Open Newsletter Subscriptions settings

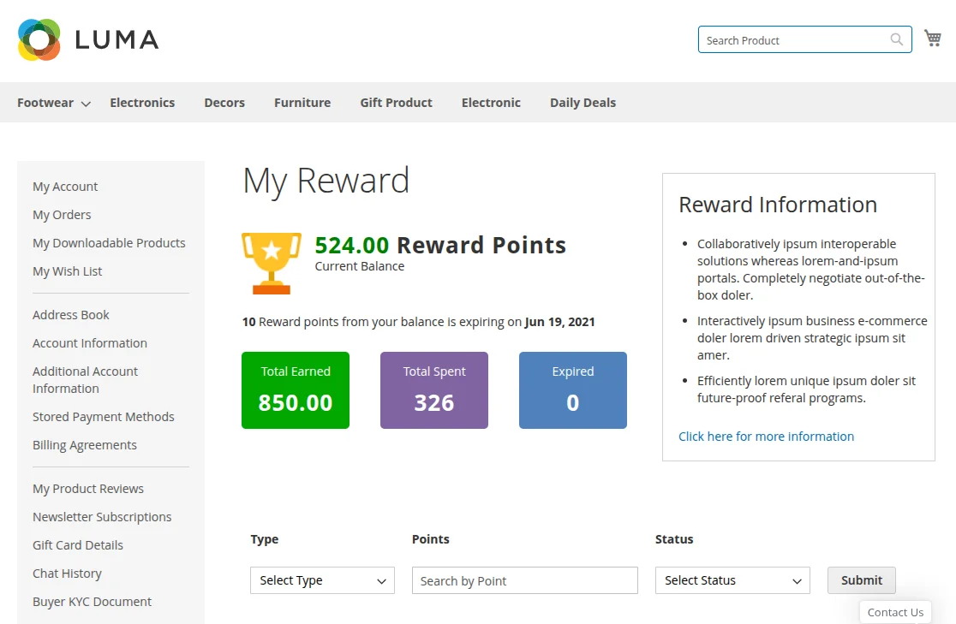coord(102,516)
